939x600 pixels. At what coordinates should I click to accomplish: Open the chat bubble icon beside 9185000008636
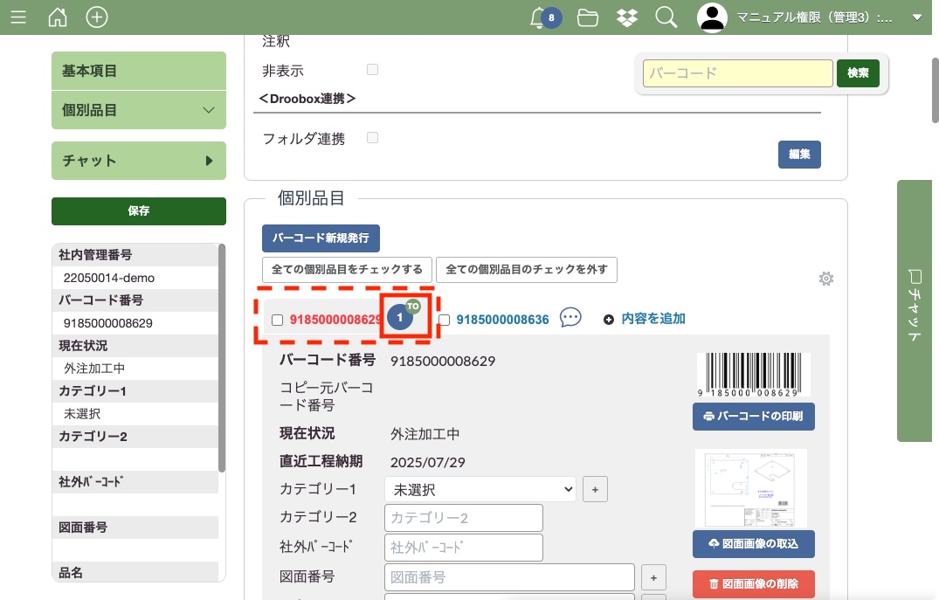click(570, 318)
